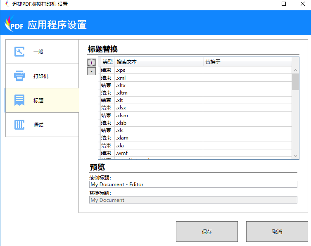This screenshot has height=246, width=311.
Task: Click the small app icon in title bar
Action: pos(7,4)
